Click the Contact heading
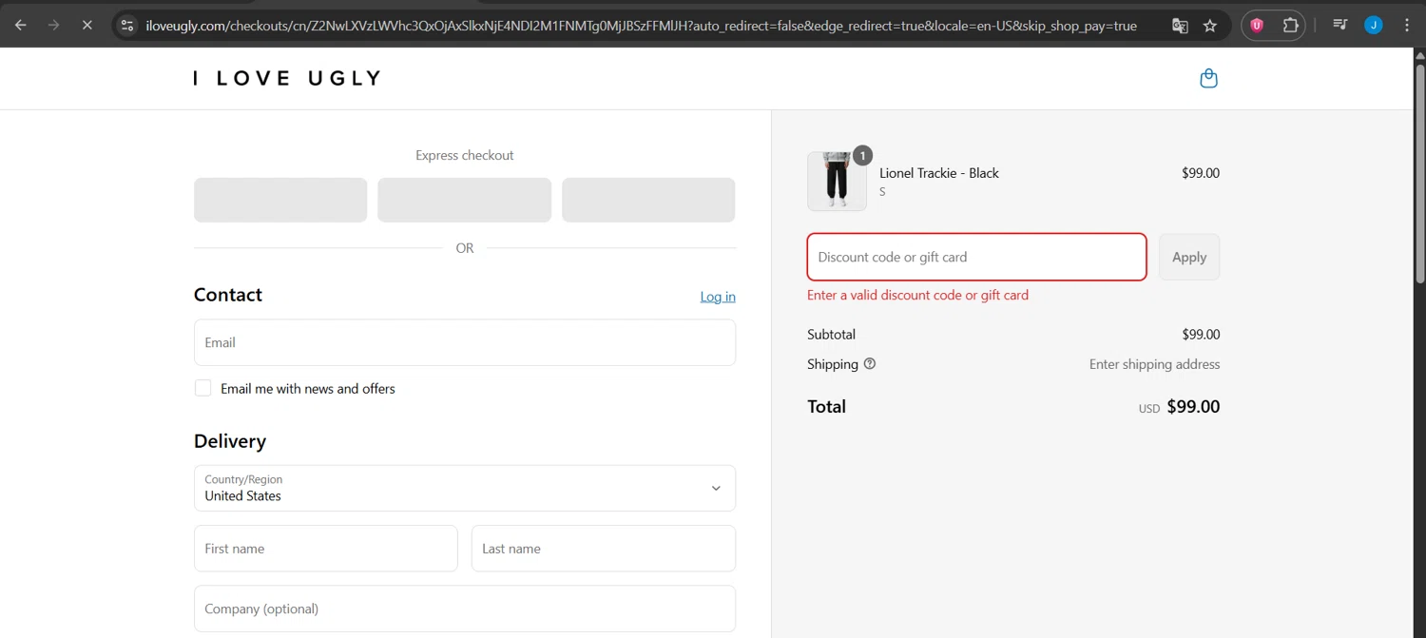 point(228,295)
